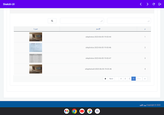Click right arrow in pagination bar
The width and height of the screenshot is (164, 115).
pos(145,79)
